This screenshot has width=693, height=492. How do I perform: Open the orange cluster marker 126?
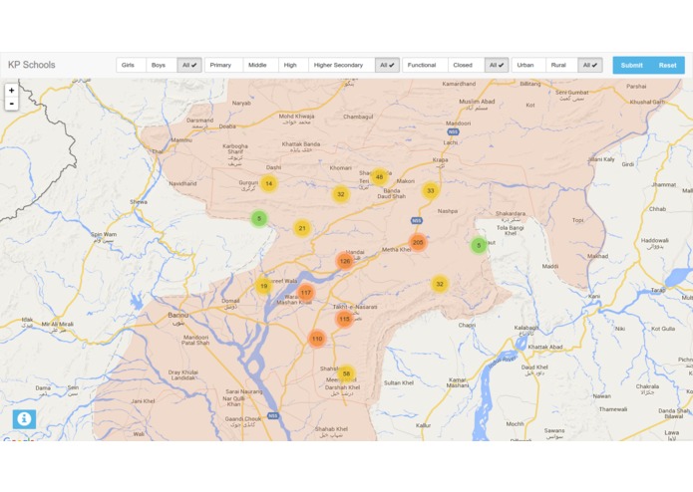pos(345,261)
